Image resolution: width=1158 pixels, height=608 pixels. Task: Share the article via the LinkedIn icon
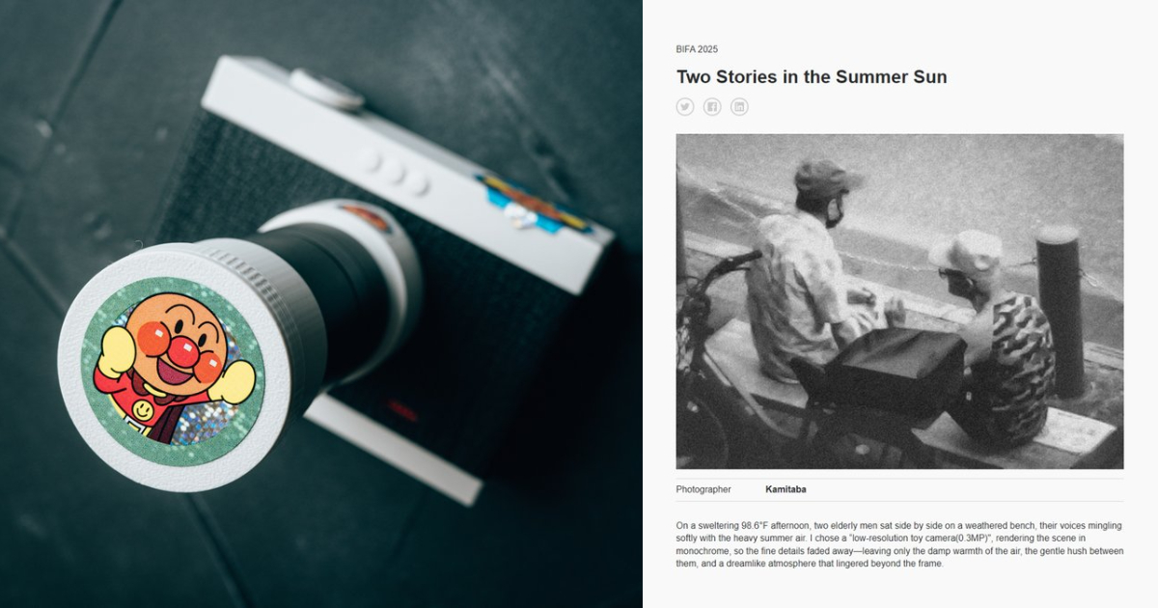click(x=739, y=107)
